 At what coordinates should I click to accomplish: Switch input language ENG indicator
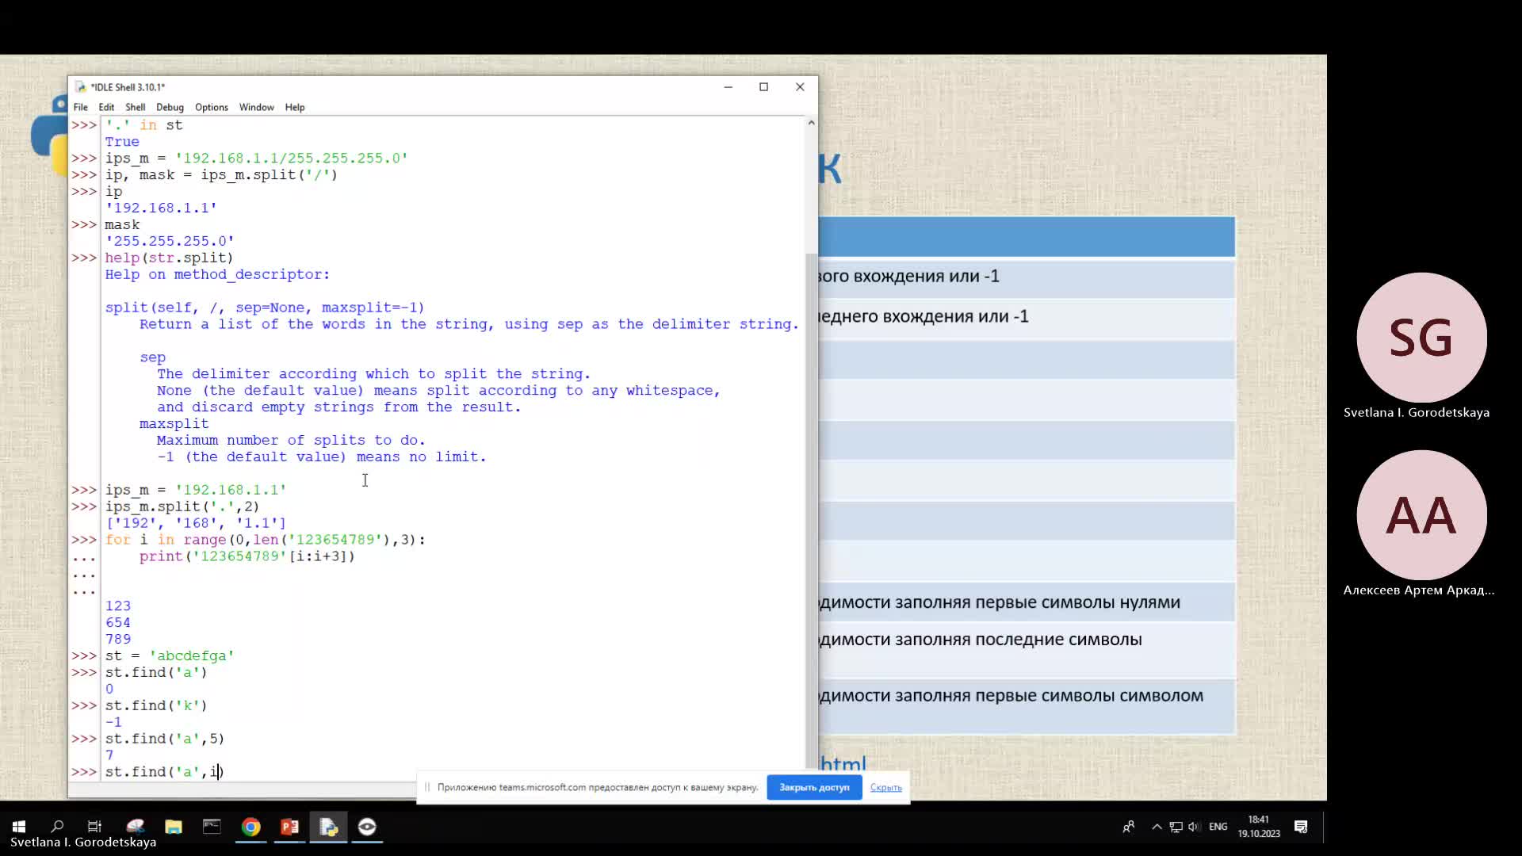pyautogui.click(x=1218, y=827)
